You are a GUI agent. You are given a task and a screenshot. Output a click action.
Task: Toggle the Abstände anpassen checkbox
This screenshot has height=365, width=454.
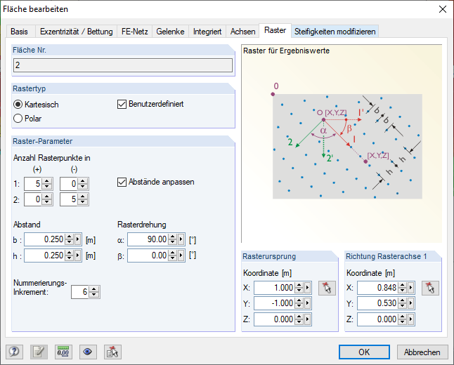[x=122, y=182]
